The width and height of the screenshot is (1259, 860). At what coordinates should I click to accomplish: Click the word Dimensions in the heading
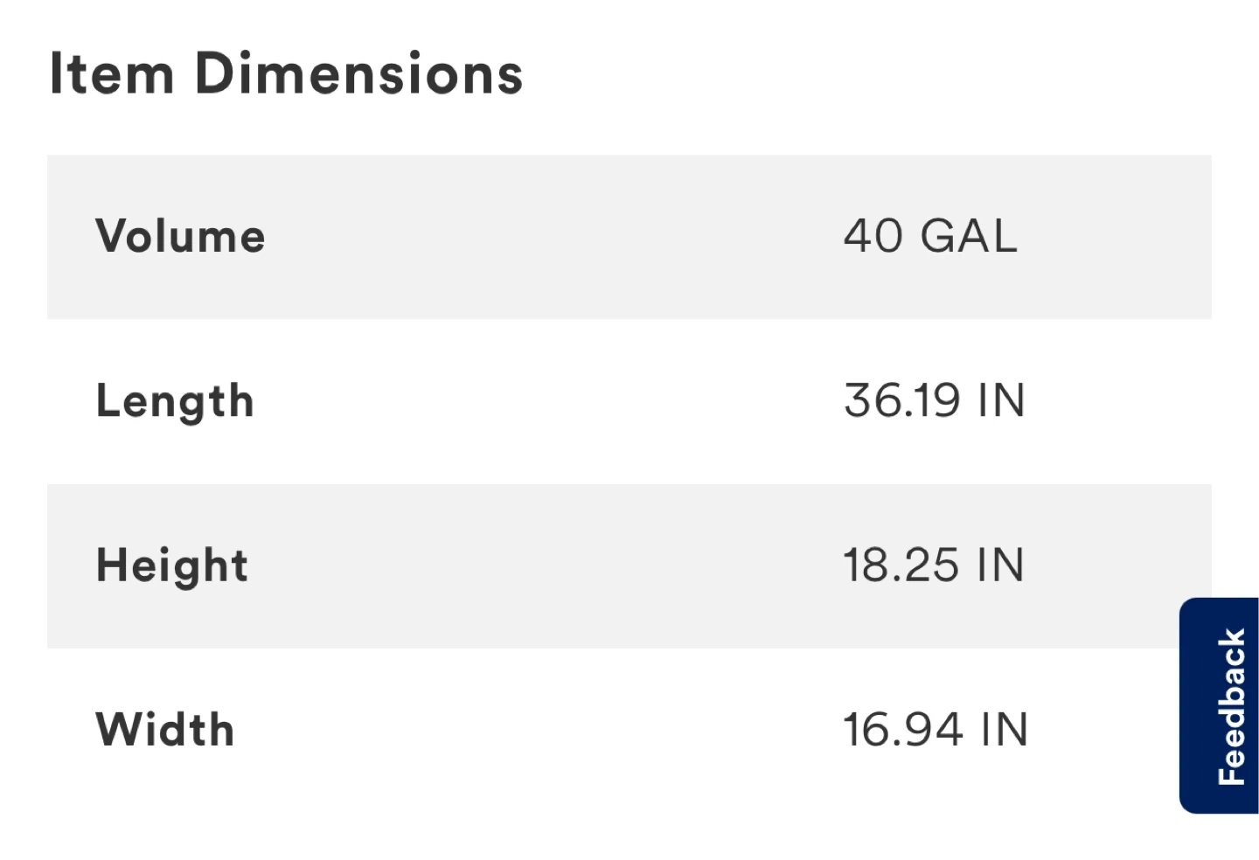pos(358,73)
